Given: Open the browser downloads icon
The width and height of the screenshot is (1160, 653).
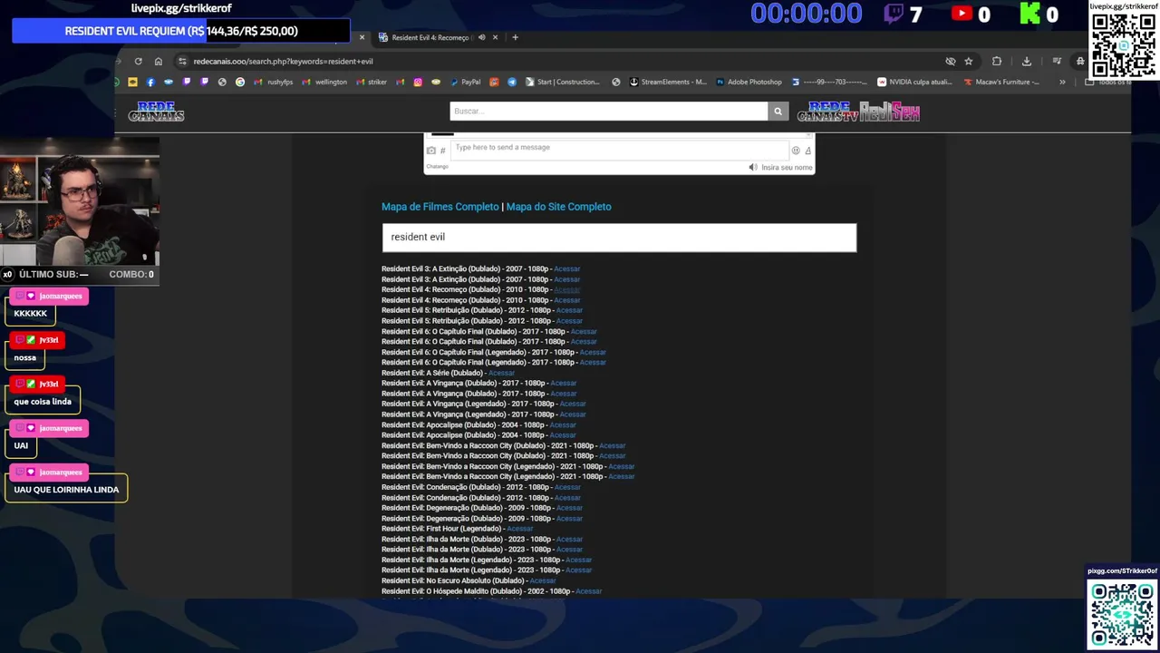Looking at the screenshot, I should coord(1027,62).
